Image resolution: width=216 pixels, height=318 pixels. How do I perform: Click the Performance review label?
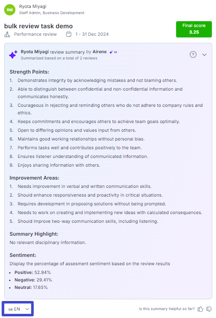click(35, 34)
